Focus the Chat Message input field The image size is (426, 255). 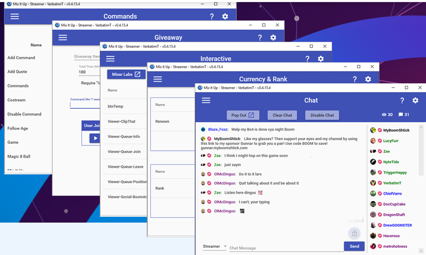click(286, 248)
